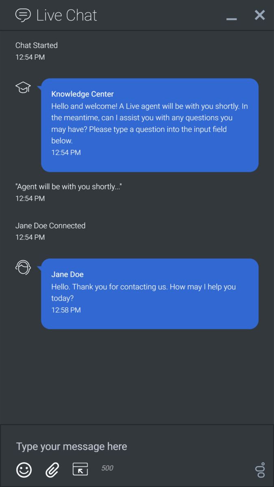Screen dimensions: 274x487
Task: Click the "Chat Started" status line
Action: [37, 45]
